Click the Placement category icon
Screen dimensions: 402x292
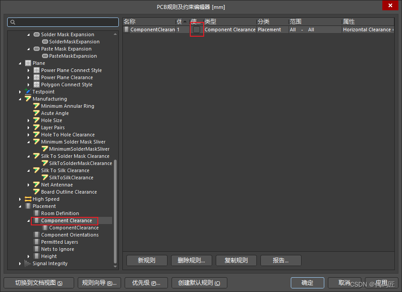coord(28,206)
